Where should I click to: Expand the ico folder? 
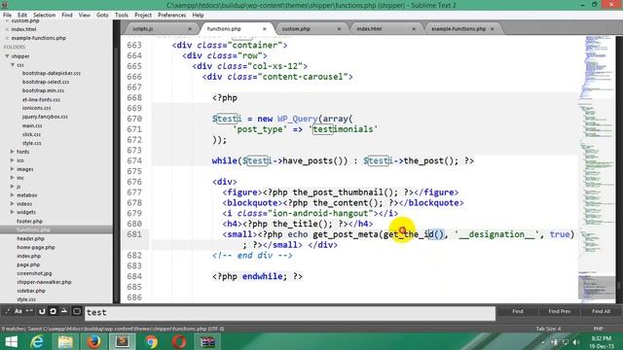[13, 160]
